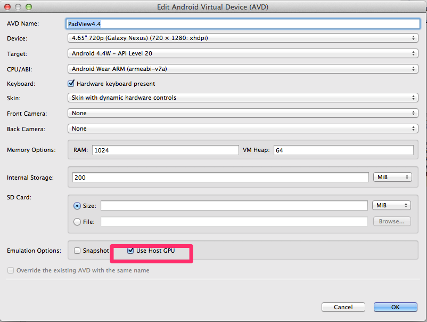
Task: Click the Emulation Options label
Action: pos(34,251)
